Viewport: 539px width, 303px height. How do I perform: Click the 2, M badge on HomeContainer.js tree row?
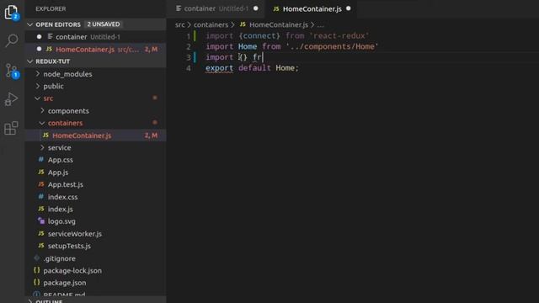pos(151,136)
